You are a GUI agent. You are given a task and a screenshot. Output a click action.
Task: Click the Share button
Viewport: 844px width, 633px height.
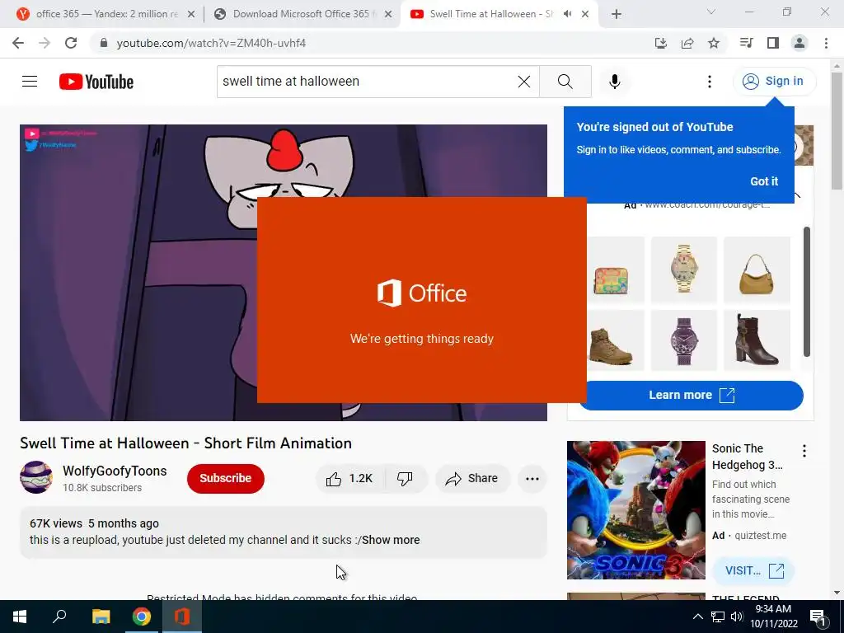click(x=472, y=479)
